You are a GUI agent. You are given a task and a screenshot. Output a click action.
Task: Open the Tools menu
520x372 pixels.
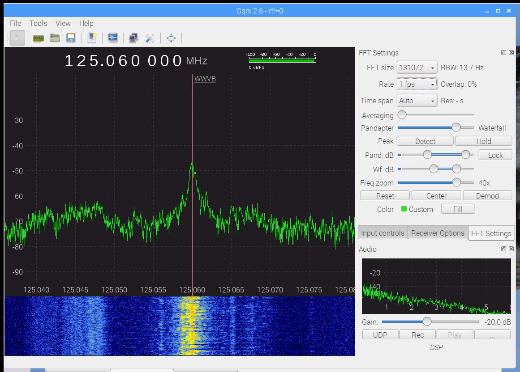point(38,23)
